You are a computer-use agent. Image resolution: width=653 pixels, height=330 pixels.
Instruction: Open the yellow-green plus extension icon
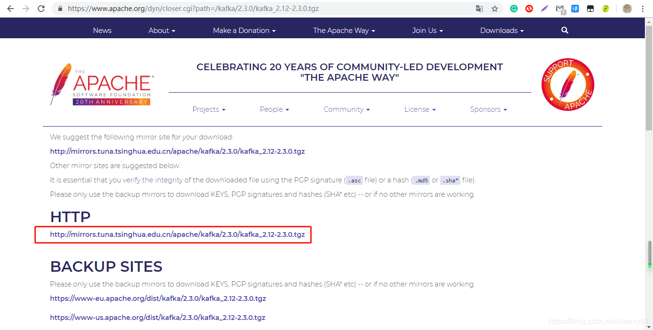(x=606, y=9)
